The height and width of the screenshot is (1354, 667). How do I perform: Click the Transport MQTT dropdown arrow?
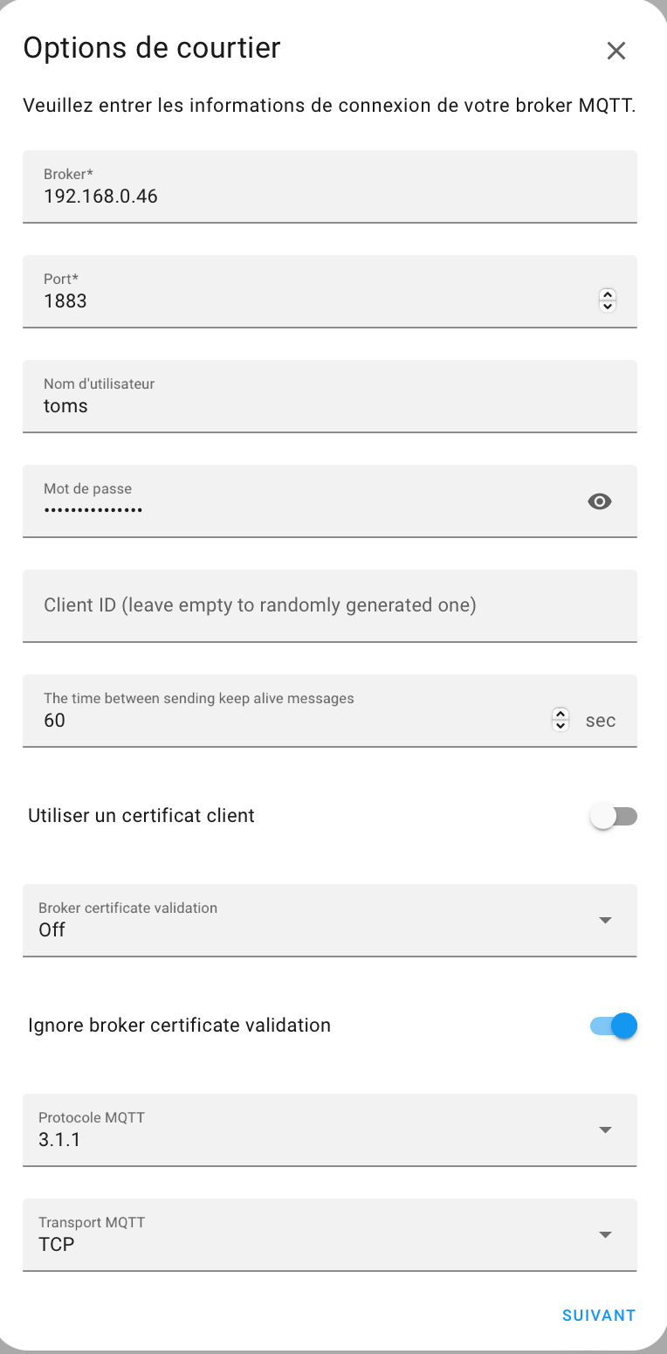tap(605, 1235)
